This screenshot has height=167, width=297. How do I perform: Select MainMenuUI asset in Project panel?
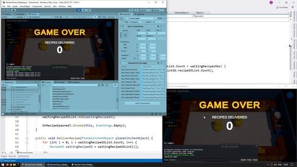tap(58, 102)
